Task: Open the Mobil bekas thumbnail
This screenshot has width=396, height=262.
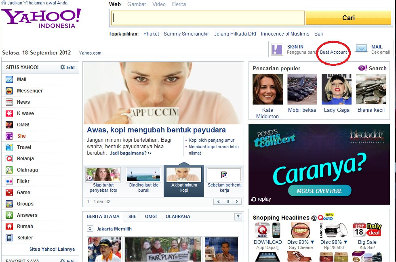Action: click(x=302, y=89)
